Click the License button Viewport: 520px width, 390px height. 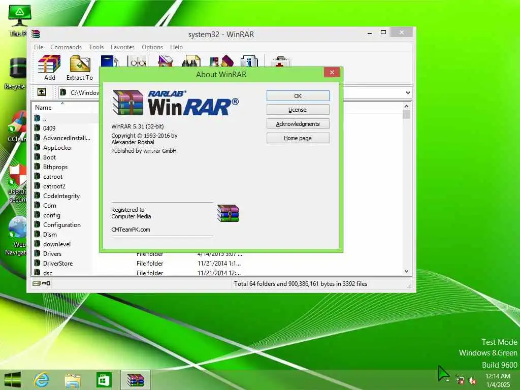298,110
